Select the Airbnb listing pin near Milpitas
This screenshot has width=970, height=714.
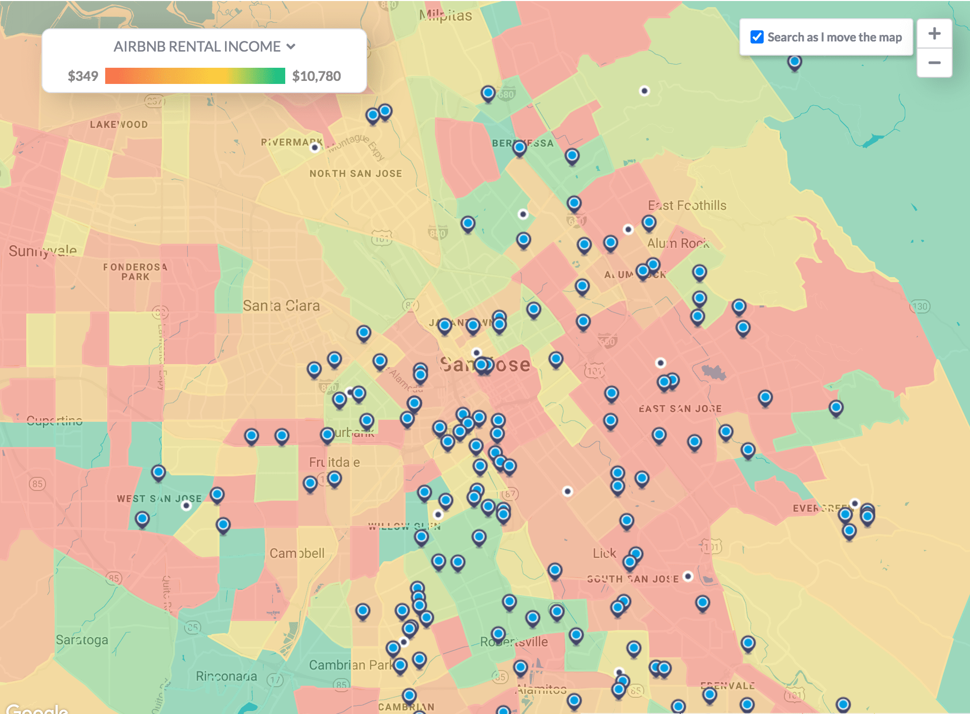487,94
